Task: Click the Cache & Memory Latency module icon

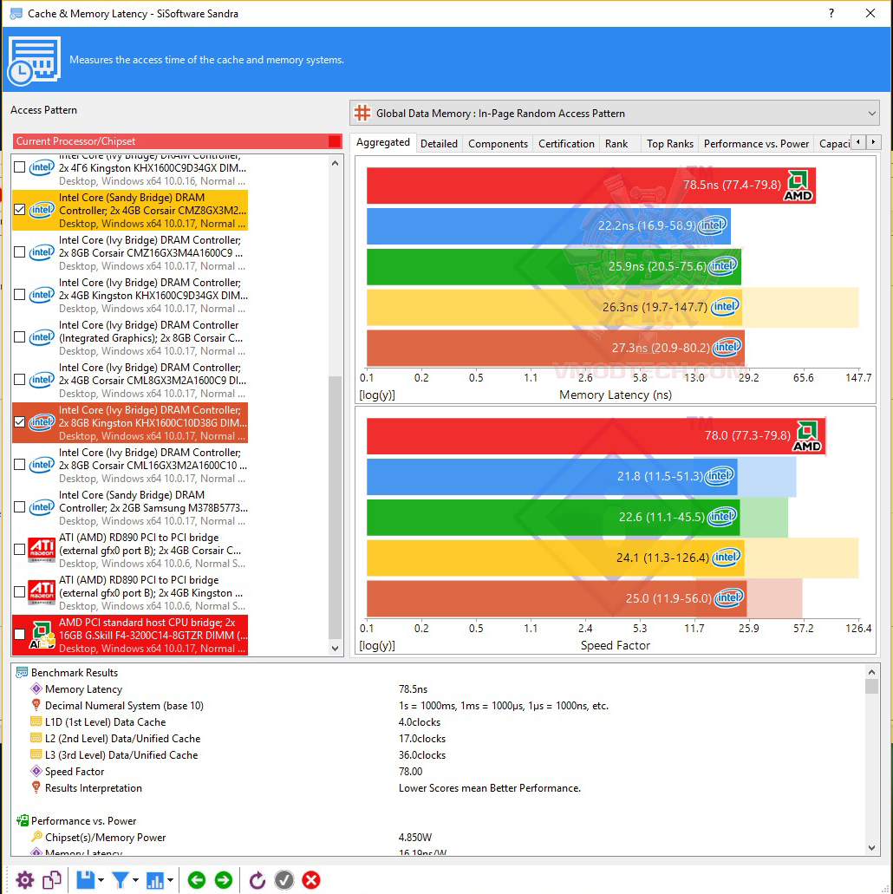Action: click(x=34, y=61)
